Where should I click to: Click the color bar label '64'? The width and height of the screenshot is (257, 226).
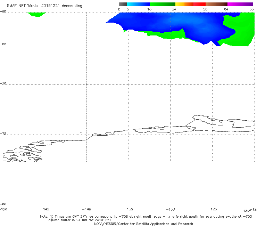(x=226, y=9)
